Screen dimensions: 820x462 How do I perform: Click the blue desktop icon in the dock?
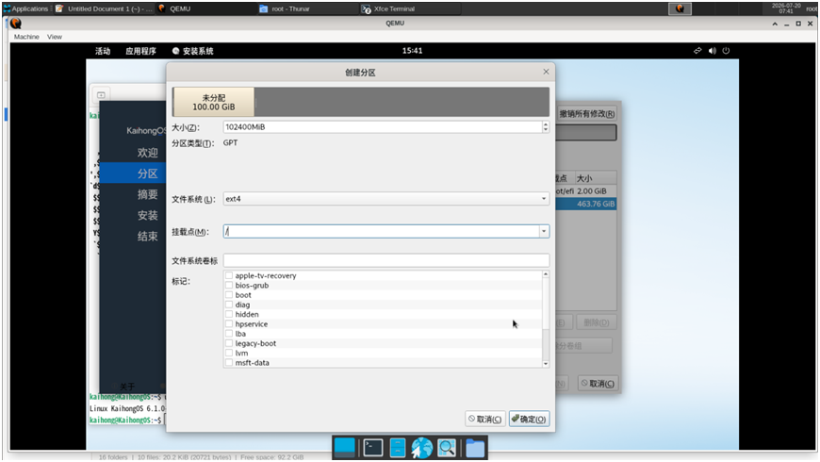pos(344,447)
